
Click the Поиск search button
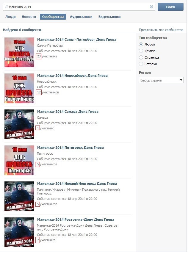[170, 7]
